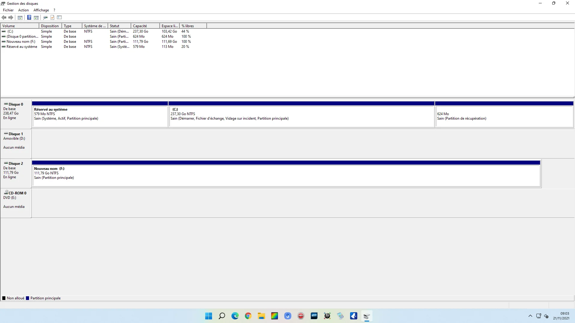
Task: Select the Réservé au système partition block
Action: pos(100,116)
